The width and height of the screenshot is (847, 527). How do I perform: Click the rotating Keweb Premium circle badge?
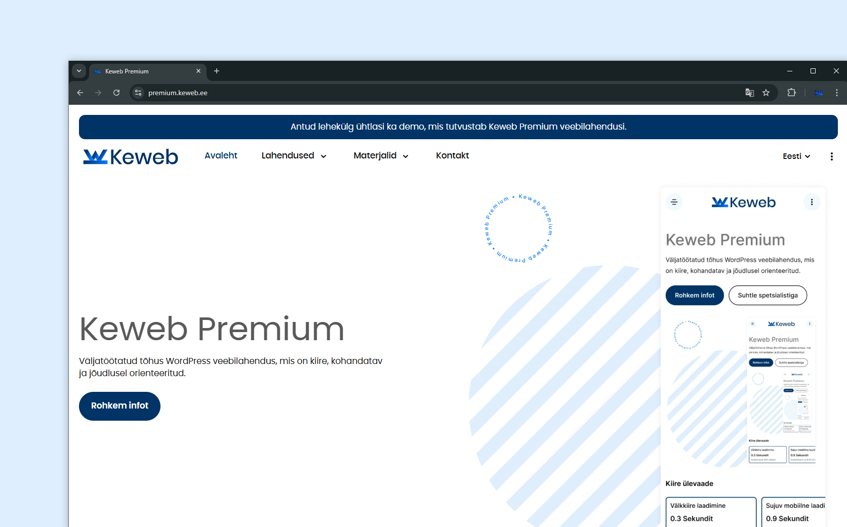pyautogui.click(x=519, y=228)
